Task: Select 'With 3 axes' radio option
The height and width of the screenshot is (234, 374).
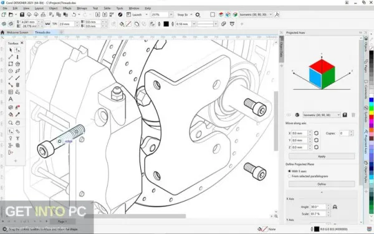Action: coord(289,171)
